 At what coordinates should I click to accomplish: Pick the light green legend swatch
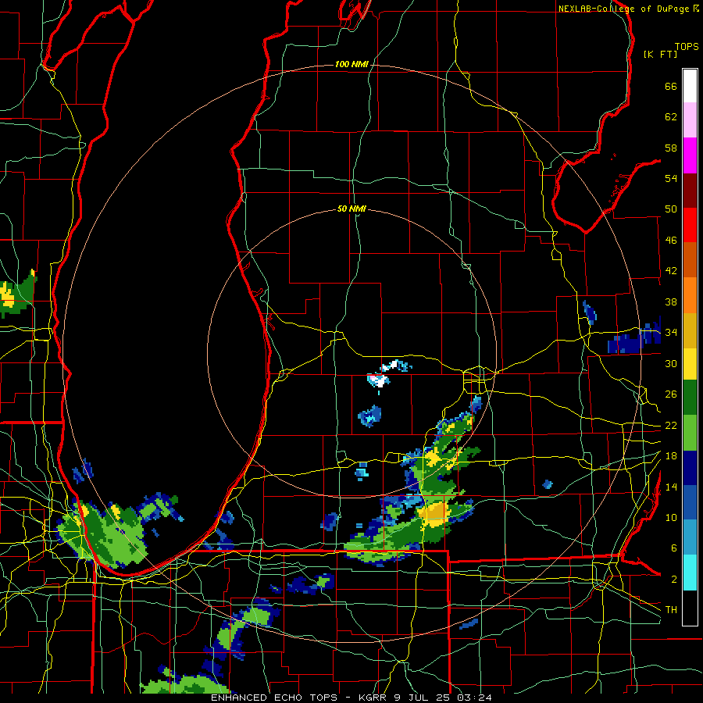[690, 432]
